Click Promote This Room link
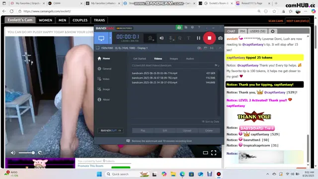The width and height of the screenshot is (318, 179). tap(90, 166)
